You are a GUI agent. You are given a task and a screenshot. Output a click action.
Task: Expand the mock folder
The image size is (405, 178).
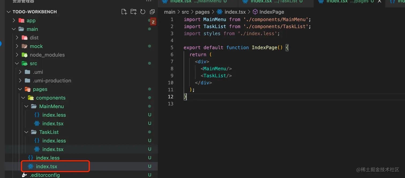pos(17,46)
